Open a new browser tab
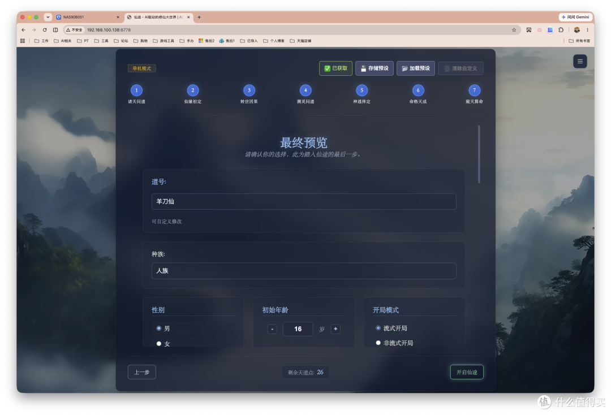 click(199, 17)
